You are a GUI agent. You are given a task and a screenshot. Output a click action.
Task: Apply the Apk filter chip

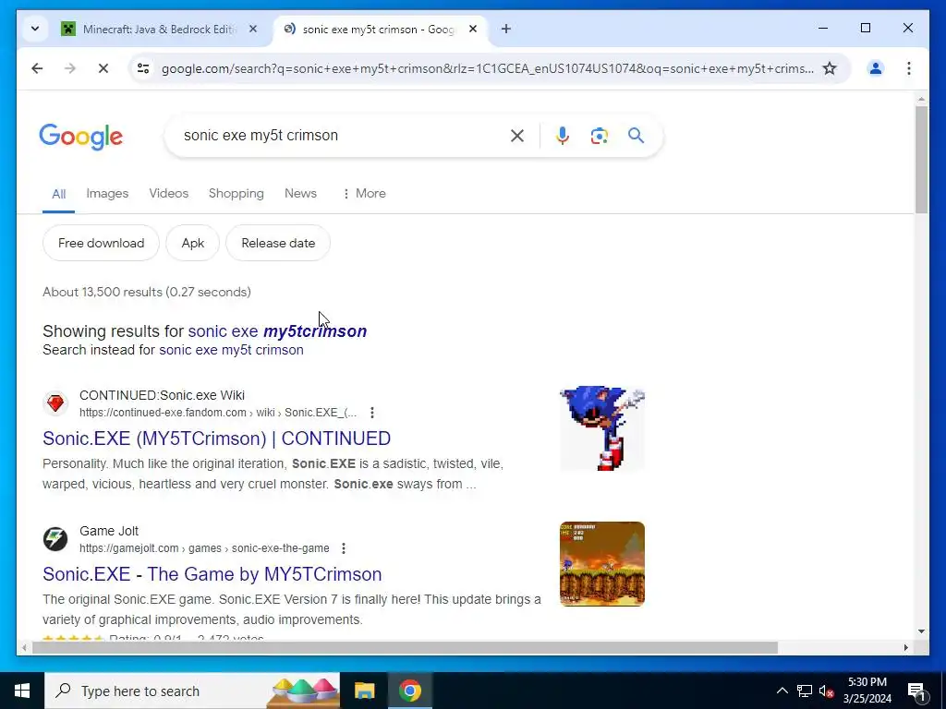pyautogui.click(x=192, y=243)
